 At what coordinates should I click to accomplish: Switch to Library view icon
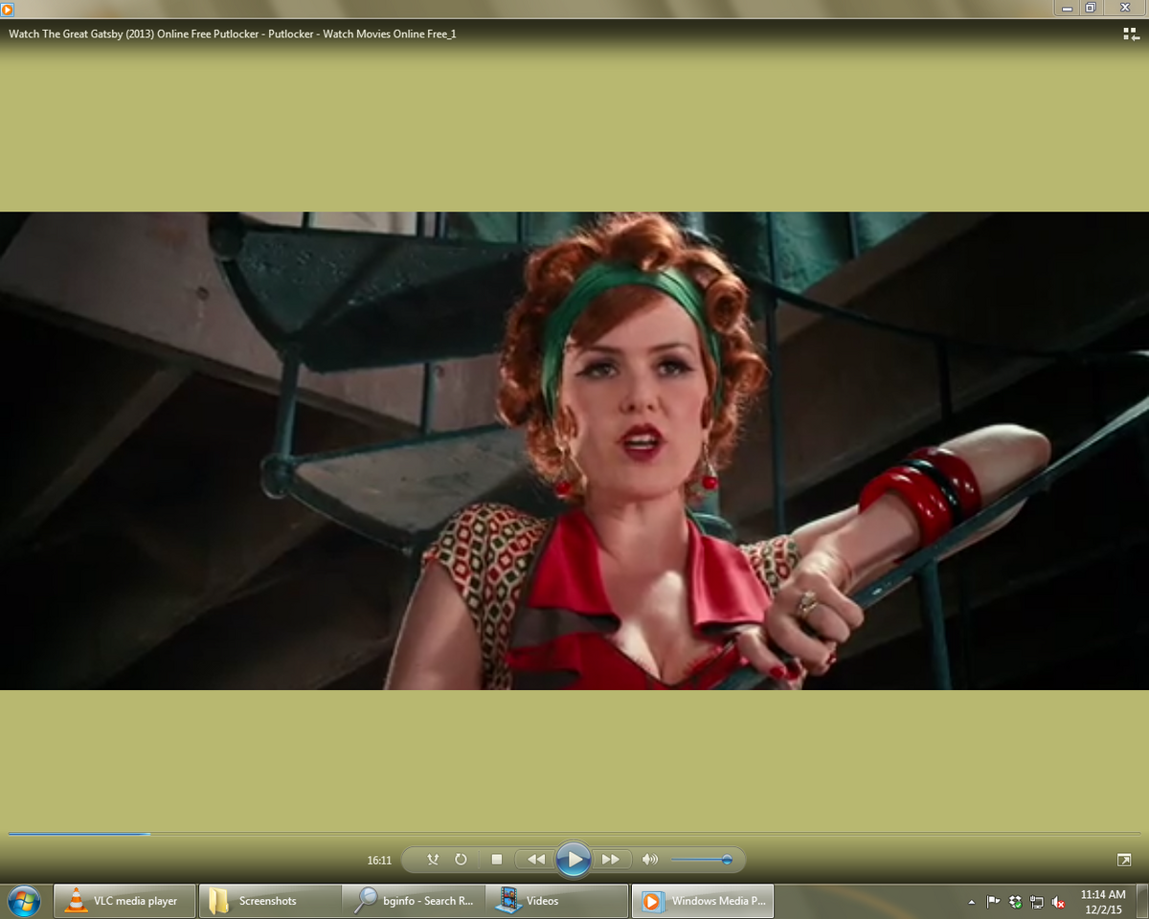point(1131,34)
